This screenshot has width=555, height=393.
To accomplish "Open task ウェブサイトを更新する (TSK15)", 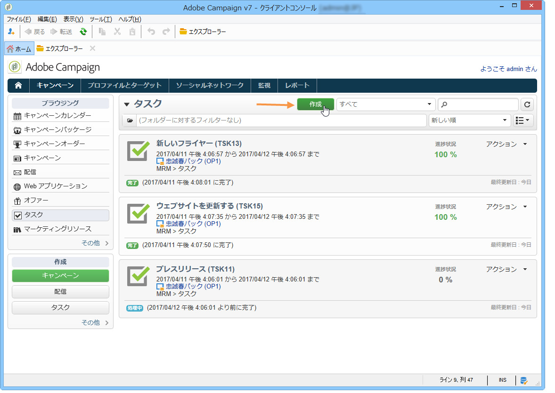I will pyautogui.click(x=210, y=206).
